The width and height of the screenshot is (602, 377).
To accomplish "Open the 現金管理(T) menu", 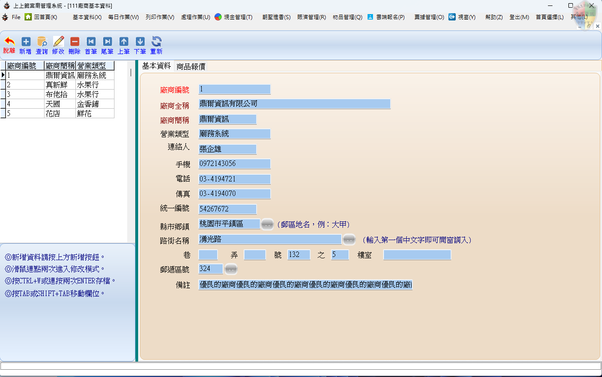I will coord(234,17).
